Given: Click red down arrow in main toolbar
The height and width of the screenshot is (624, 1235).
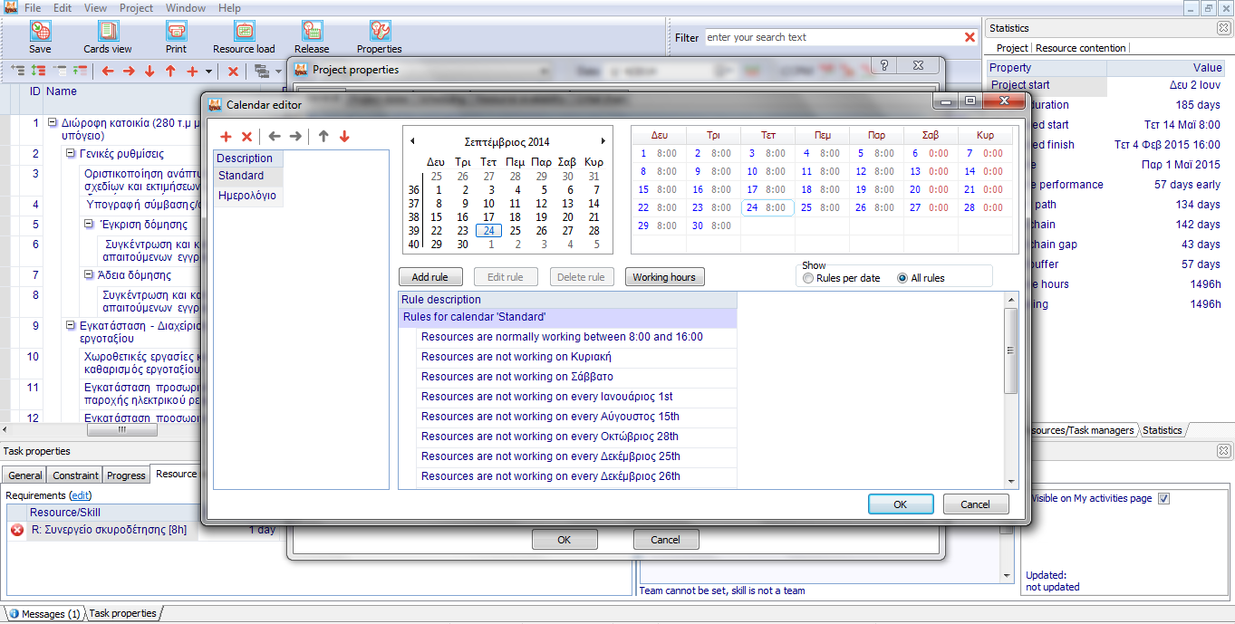Looking at the screenshot, I should [x=150, y=71].
